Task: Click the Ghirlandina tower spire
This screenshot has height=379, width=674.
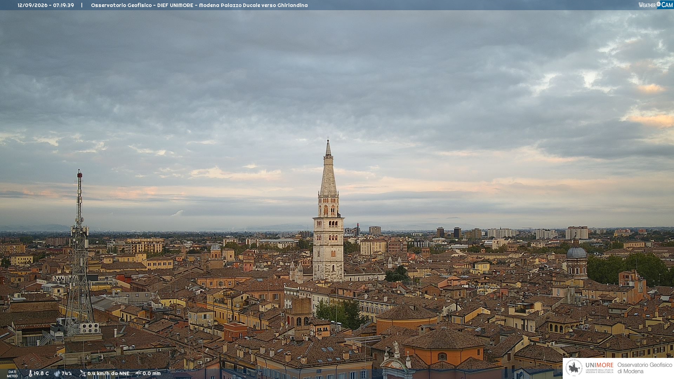Action: [x=328, y=168]
